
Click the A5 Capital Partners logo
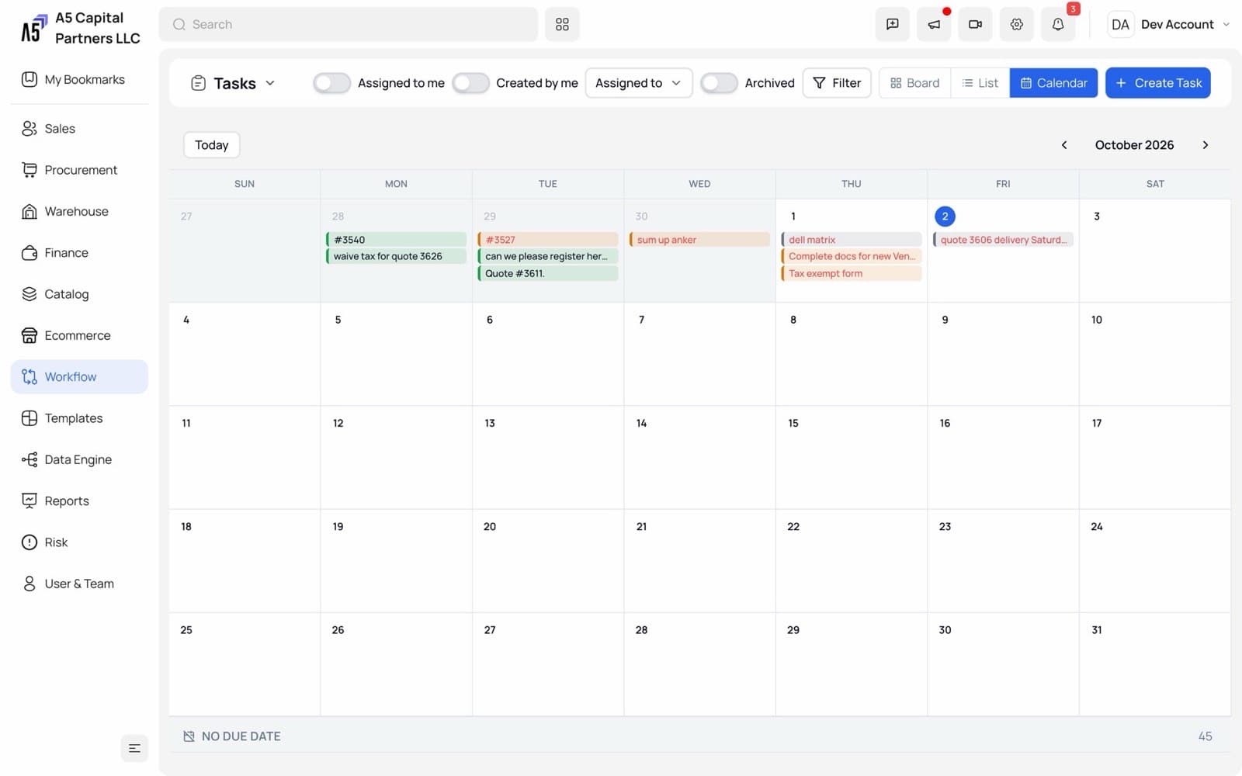[x=34, y=29]
